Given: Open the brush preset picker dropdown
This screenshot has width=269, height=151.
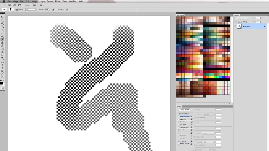Looking at the screenshot, I should tap(11, 10).
